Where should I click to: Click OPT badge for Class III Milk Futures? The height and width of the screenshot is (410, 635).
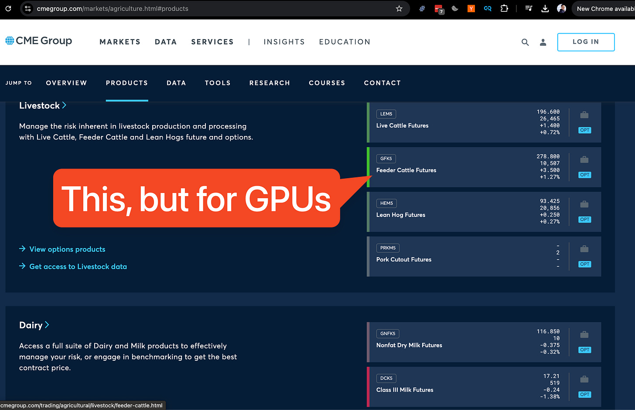[x=585, y=394]
